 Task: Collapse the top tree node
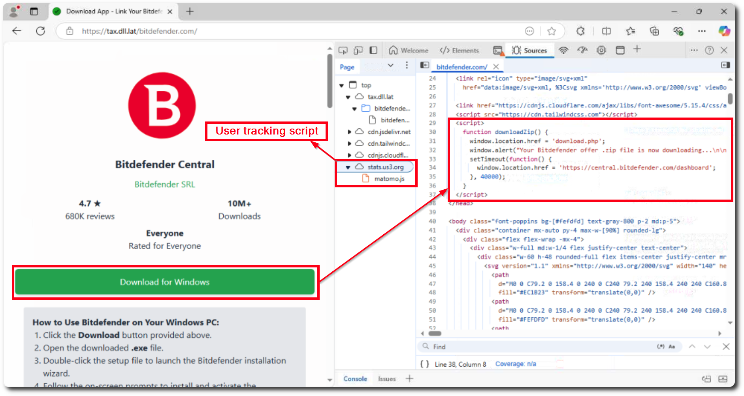[341, 86]
